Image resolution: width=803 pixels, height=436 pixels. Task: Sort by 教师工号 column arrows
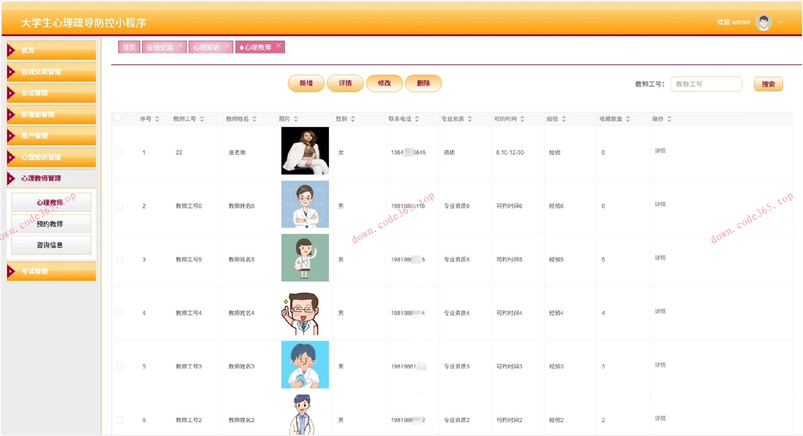(x=202, y=119)
